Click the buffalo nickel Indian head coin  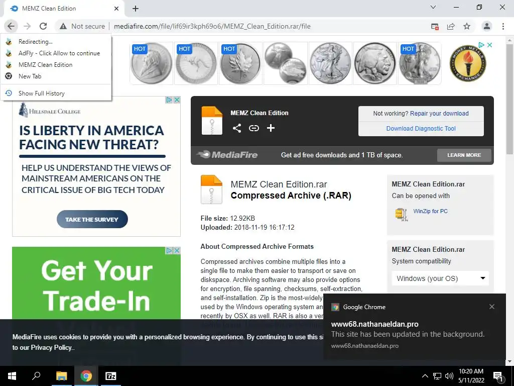click(x=375, y=63)
